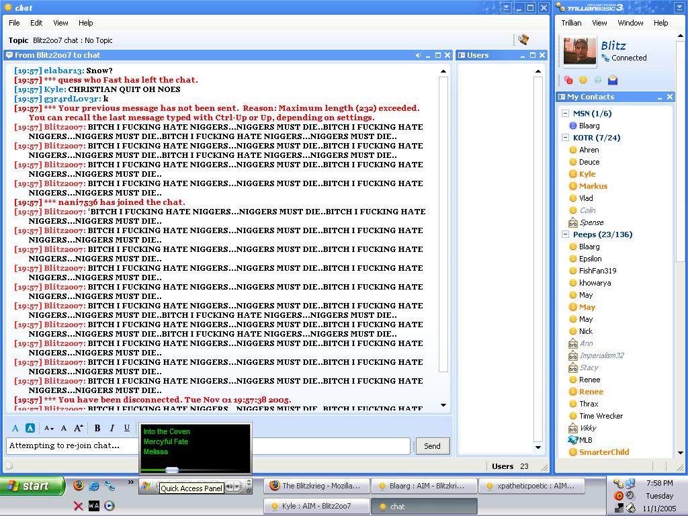Image resolution: width=688 pixels, height=516 pixels.
Task: Collapse the Peeps contact group
Action: 566,234
